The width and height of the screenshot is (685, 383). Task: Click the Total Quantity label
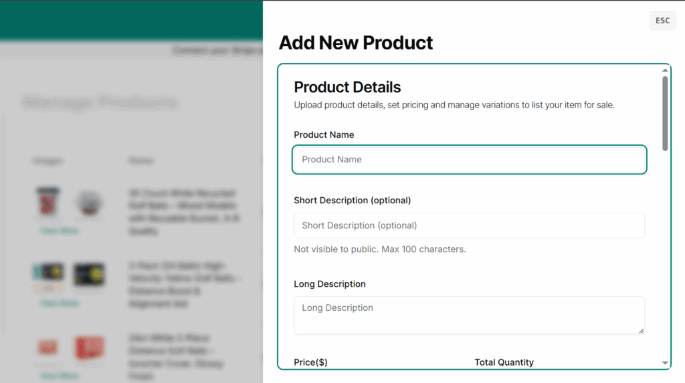click(x=504, y=362)
